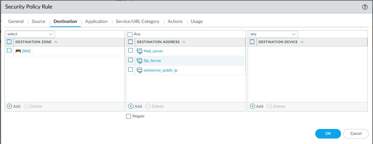This screenshot has height=144, width=373.
Task: Open the destination device 'any' dropdown
Action: 273,34
